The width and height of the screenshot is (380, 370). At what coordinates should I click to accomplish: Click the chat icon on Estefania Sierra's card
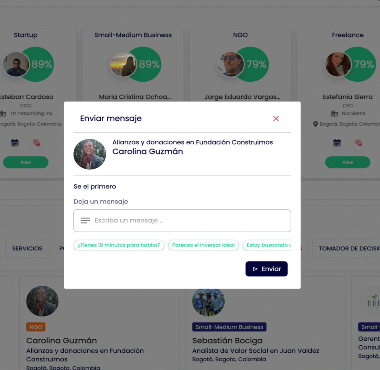pyautogui.click(x=359, y=143)
